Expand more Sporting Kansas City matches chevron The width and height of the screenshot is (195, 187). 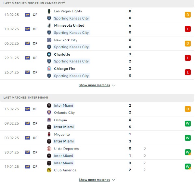pos(113,85)
